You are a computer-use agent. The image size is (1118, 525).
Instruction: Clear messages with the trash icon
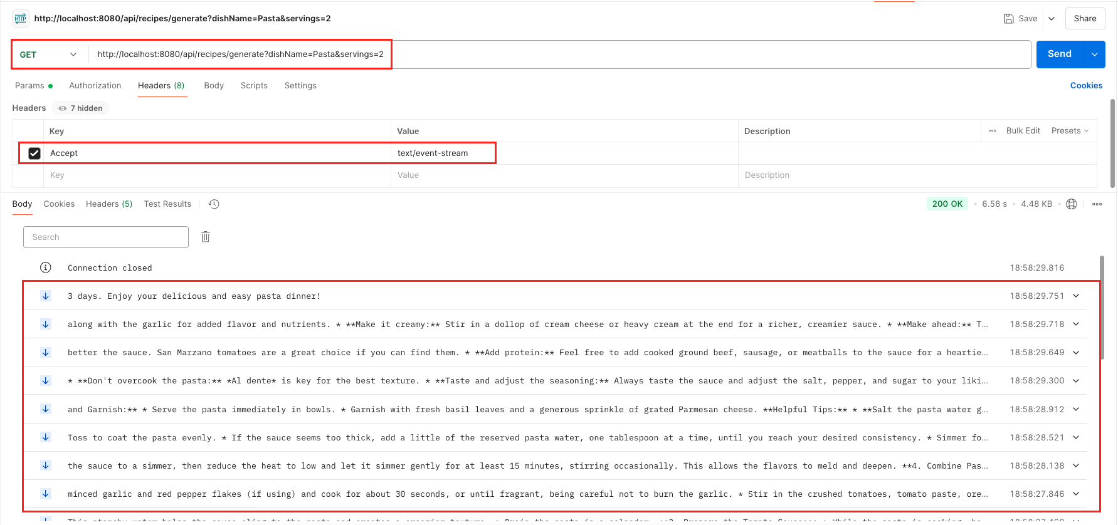pos(205,237)
